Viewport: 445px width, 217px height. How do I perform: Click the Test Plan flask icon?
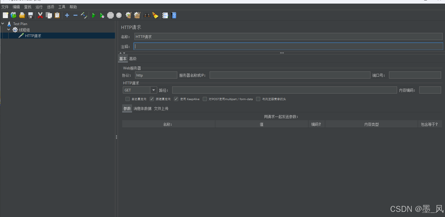pos(9,24)
